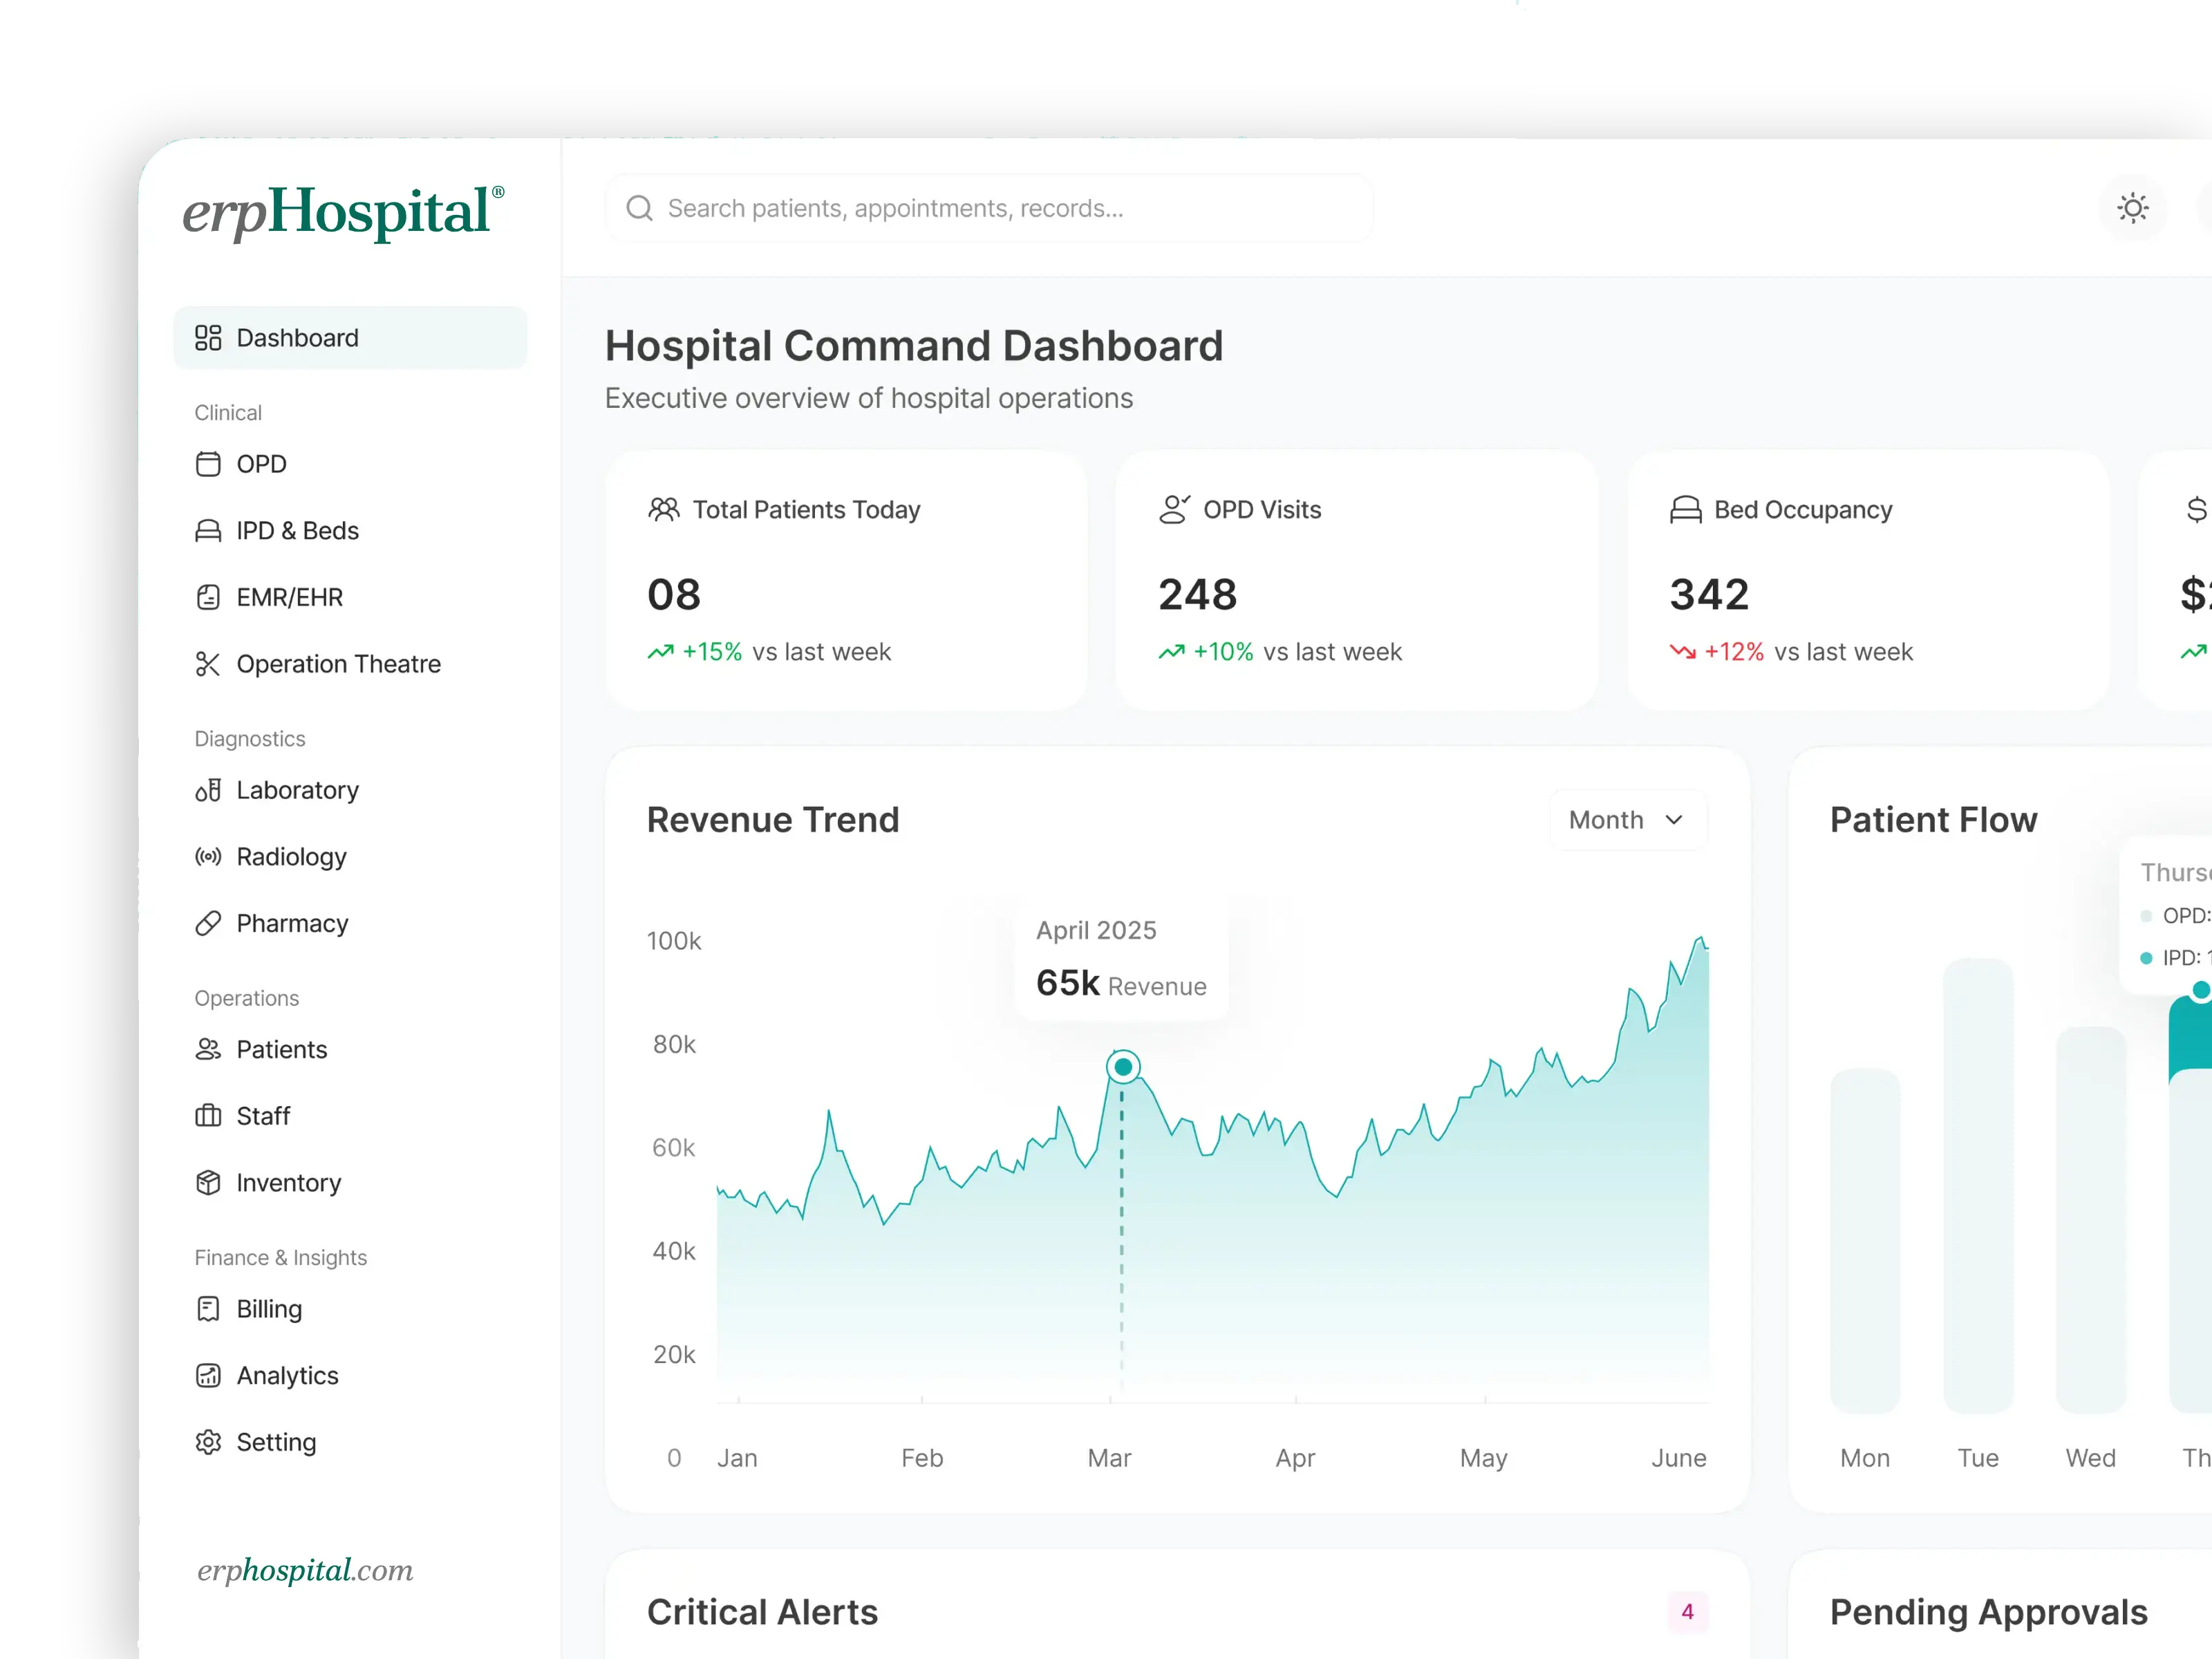
Task: Click the Pharmacy pill icon
Action: click(208, 923)
